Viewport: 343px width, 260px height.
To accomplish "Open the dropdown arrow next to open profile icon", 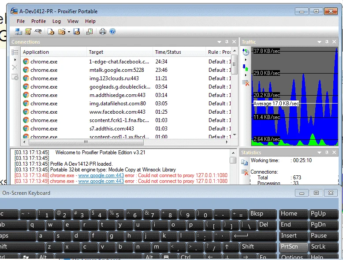I will point(69,32).
